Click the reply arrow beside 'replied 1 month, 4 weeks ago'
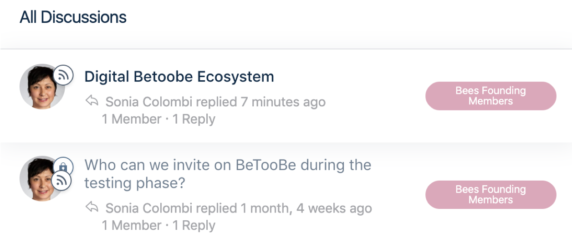572x244 pixels. tap(92, 208)
